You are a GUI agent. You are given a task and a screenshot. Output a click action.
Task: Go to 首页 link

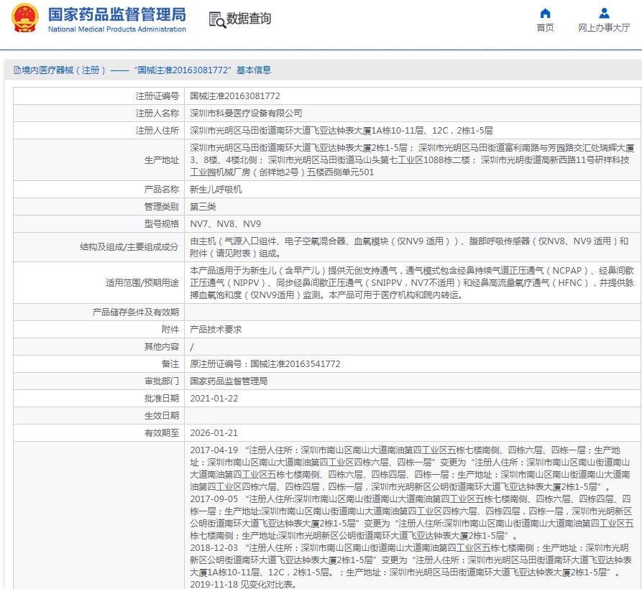(x=545, y=27)
